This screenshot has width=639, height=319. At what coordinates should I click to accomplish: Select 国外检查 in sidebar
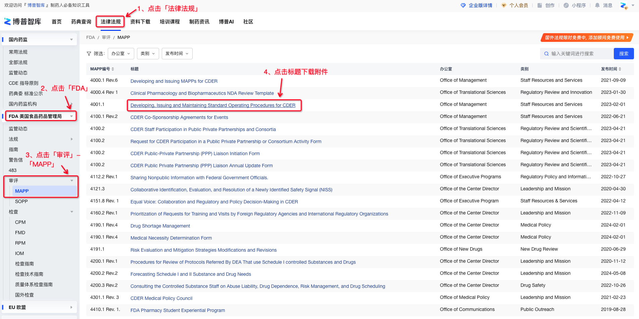coord(24,295)
